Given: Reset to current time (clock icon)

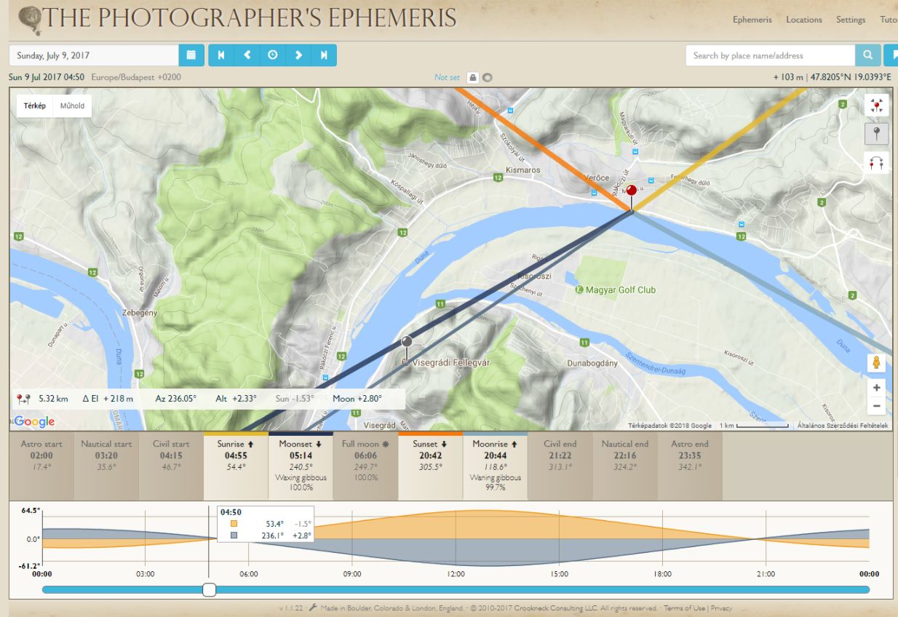Looking at the screenshot, I should [x=272, y=55].
